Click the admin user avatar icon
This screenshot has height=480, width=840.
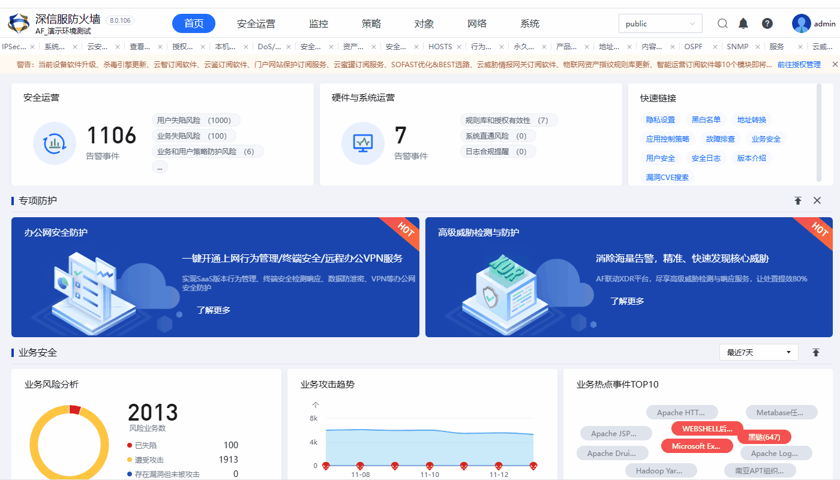click(801, 23)
